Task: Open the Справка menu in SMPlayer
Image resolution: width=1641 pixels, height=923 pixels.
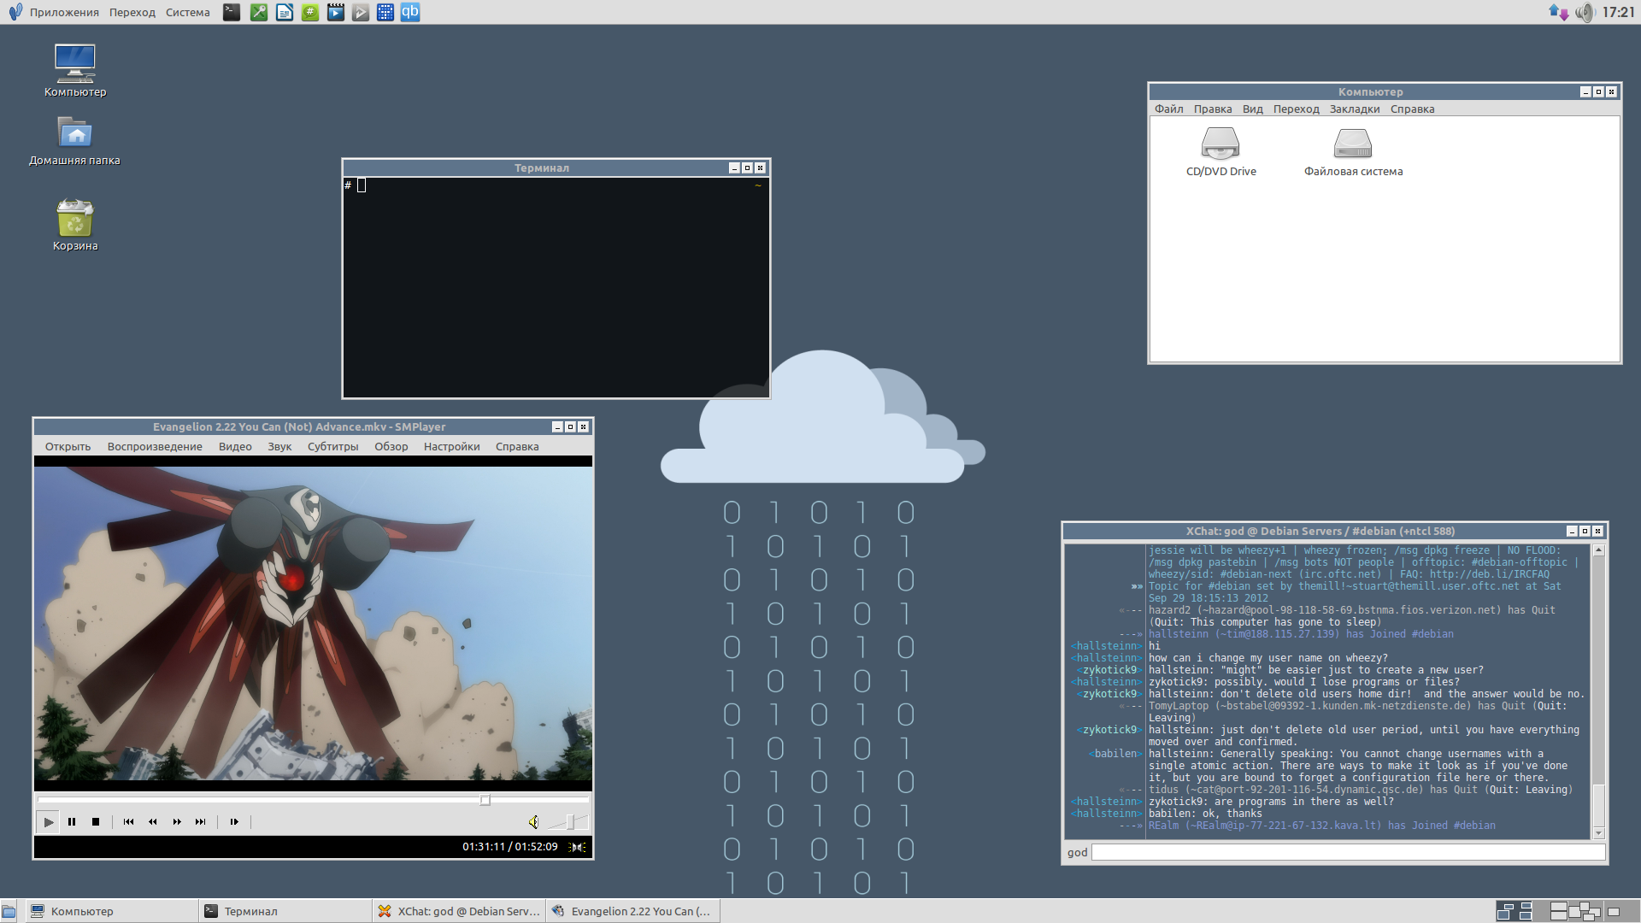Action: tap(517, 447)
